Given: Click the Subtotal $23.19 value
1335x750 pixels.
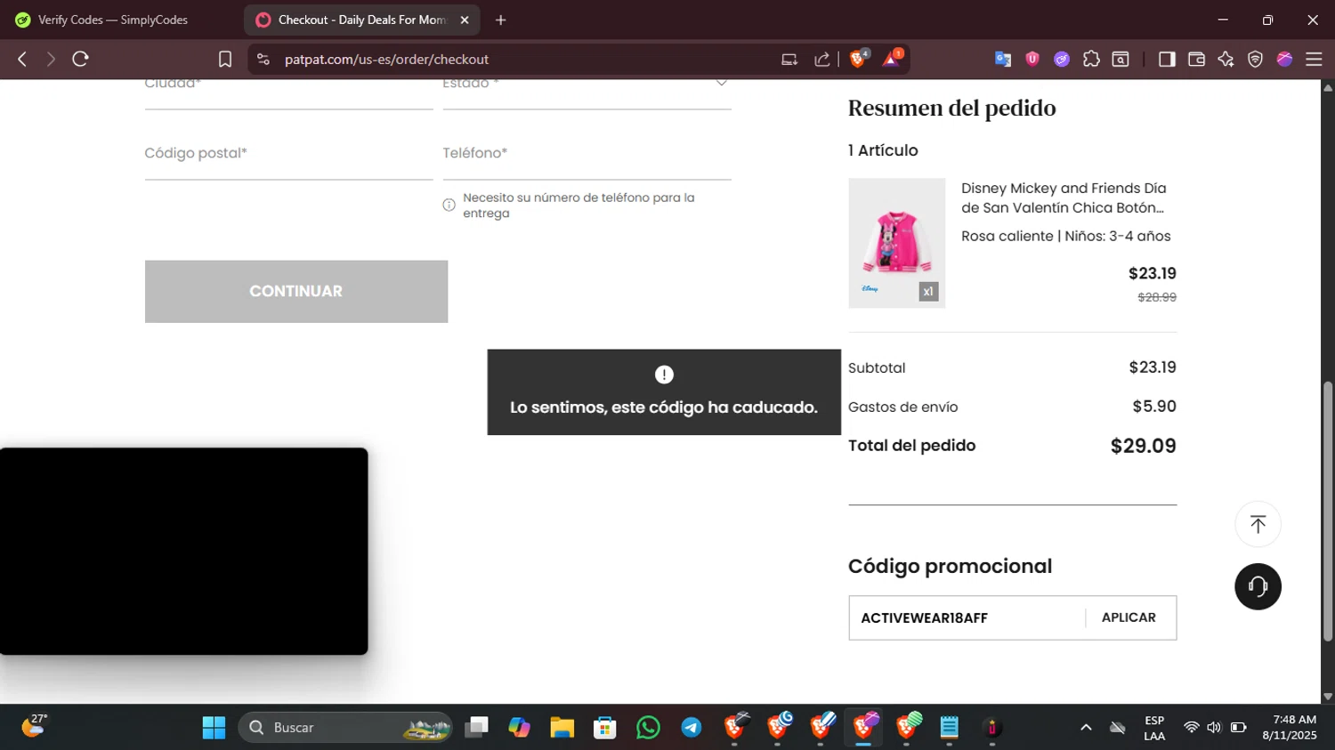Looking at the screenshot, I should point(1153,367).
